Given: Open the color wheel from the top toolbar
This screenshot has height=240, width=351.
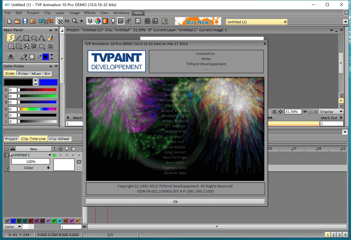Looking at the screenshot, I should point(98,21).
